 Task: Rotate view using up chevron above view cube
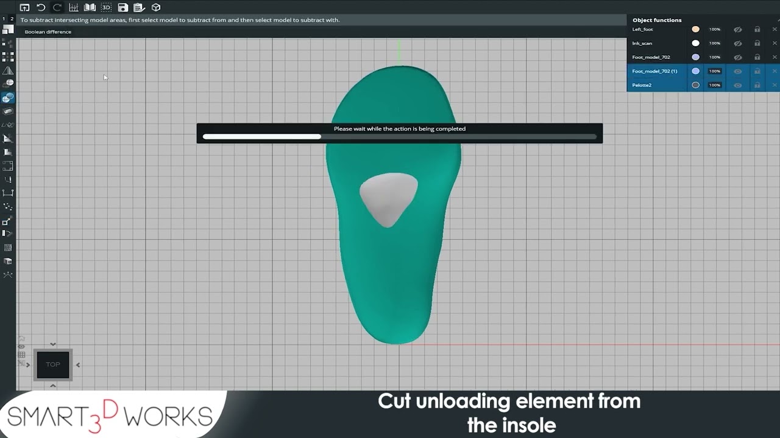pyautogui.click(x=53, y=344)
